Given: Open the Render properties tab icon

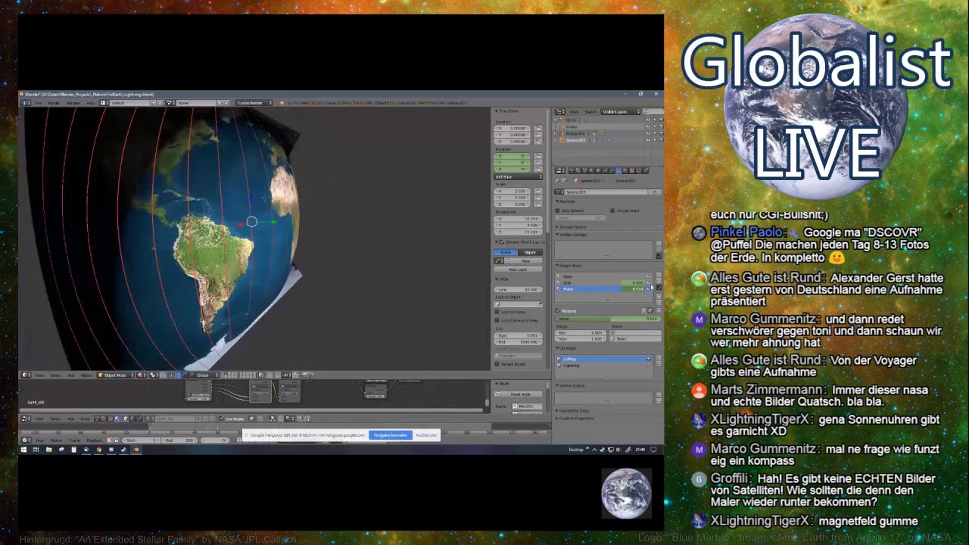Looking at the screenshot, I should click(572, 170).
